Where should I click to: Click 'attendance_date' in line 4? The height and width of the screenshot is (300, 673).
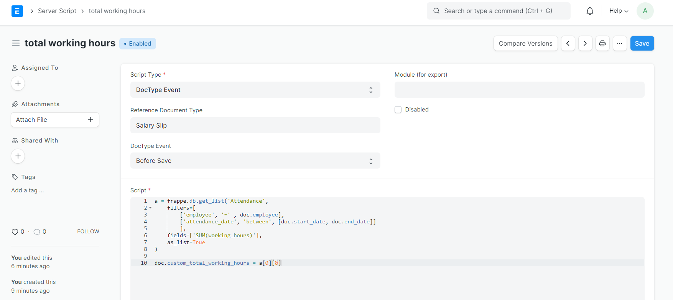[x=210, y=221]
